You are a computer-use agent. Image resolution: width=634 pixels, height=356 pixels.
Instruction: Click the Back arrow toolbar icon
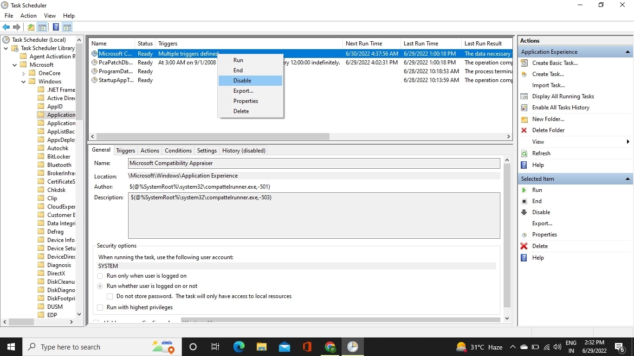click(6, 27)
